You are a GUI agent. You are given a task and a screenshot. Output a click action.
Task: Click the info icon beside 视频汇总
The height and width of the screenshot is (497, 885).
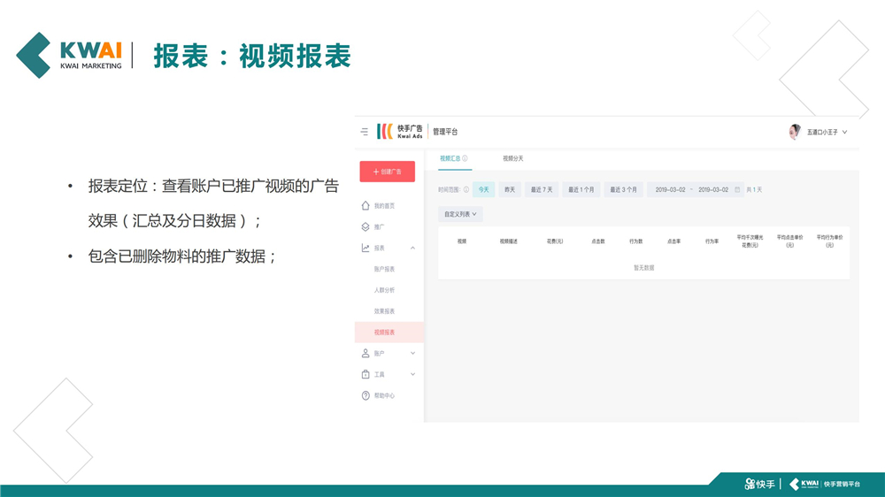466,158
